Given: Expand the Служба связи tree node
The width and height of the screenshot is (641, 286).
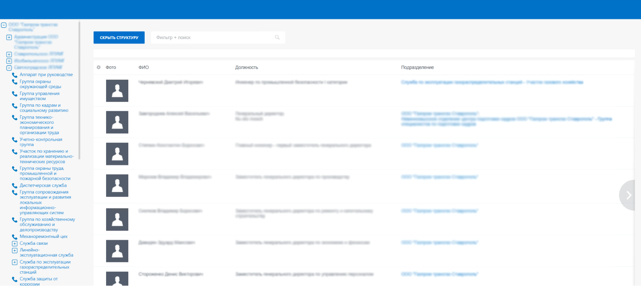Looking at the screenshot, I should pos(14,244).
